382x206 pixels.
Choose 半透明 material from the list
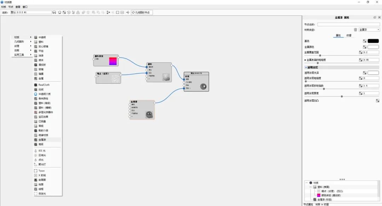click(47, 37)
